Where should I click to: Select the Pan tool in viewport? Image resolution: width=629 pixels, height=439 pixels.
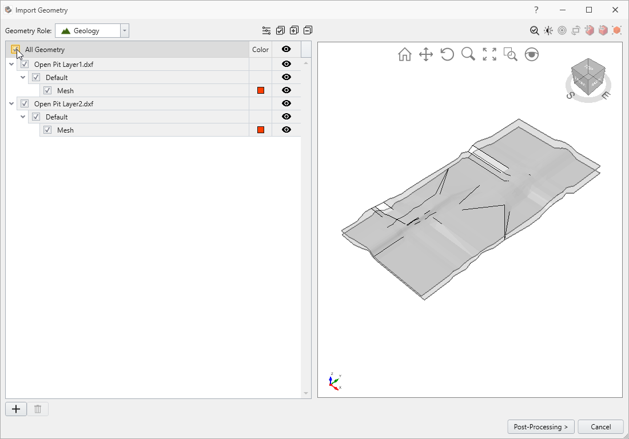click(426, 54)
